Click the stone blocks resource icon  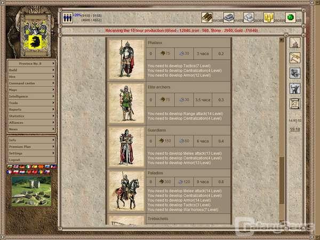pyautogui.click(x=249, y=18)
